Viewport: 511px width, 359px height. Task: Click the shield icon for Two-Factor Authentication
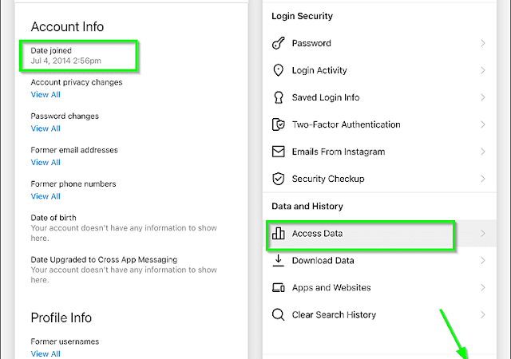click(279, 124)
